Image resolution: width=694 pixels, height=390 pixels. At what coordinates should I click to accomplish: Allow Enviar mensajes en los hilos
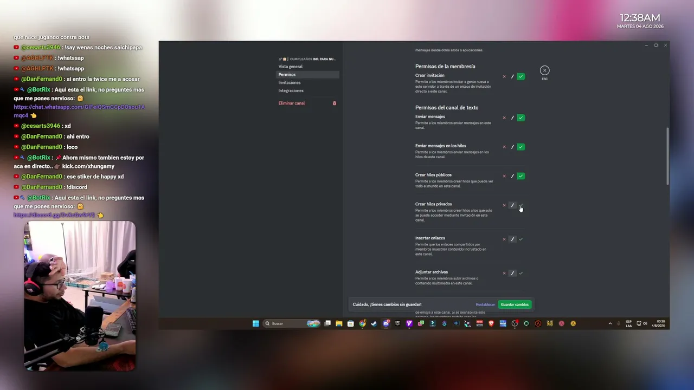pyautogui.click(x=520, y=147)
